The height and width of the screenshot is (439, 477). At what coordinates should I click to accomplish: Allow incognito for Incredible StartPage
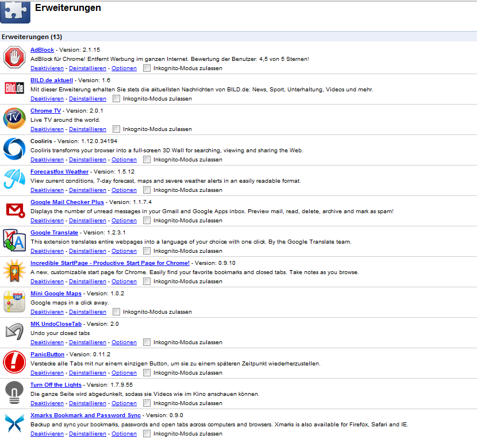(147, 281)
